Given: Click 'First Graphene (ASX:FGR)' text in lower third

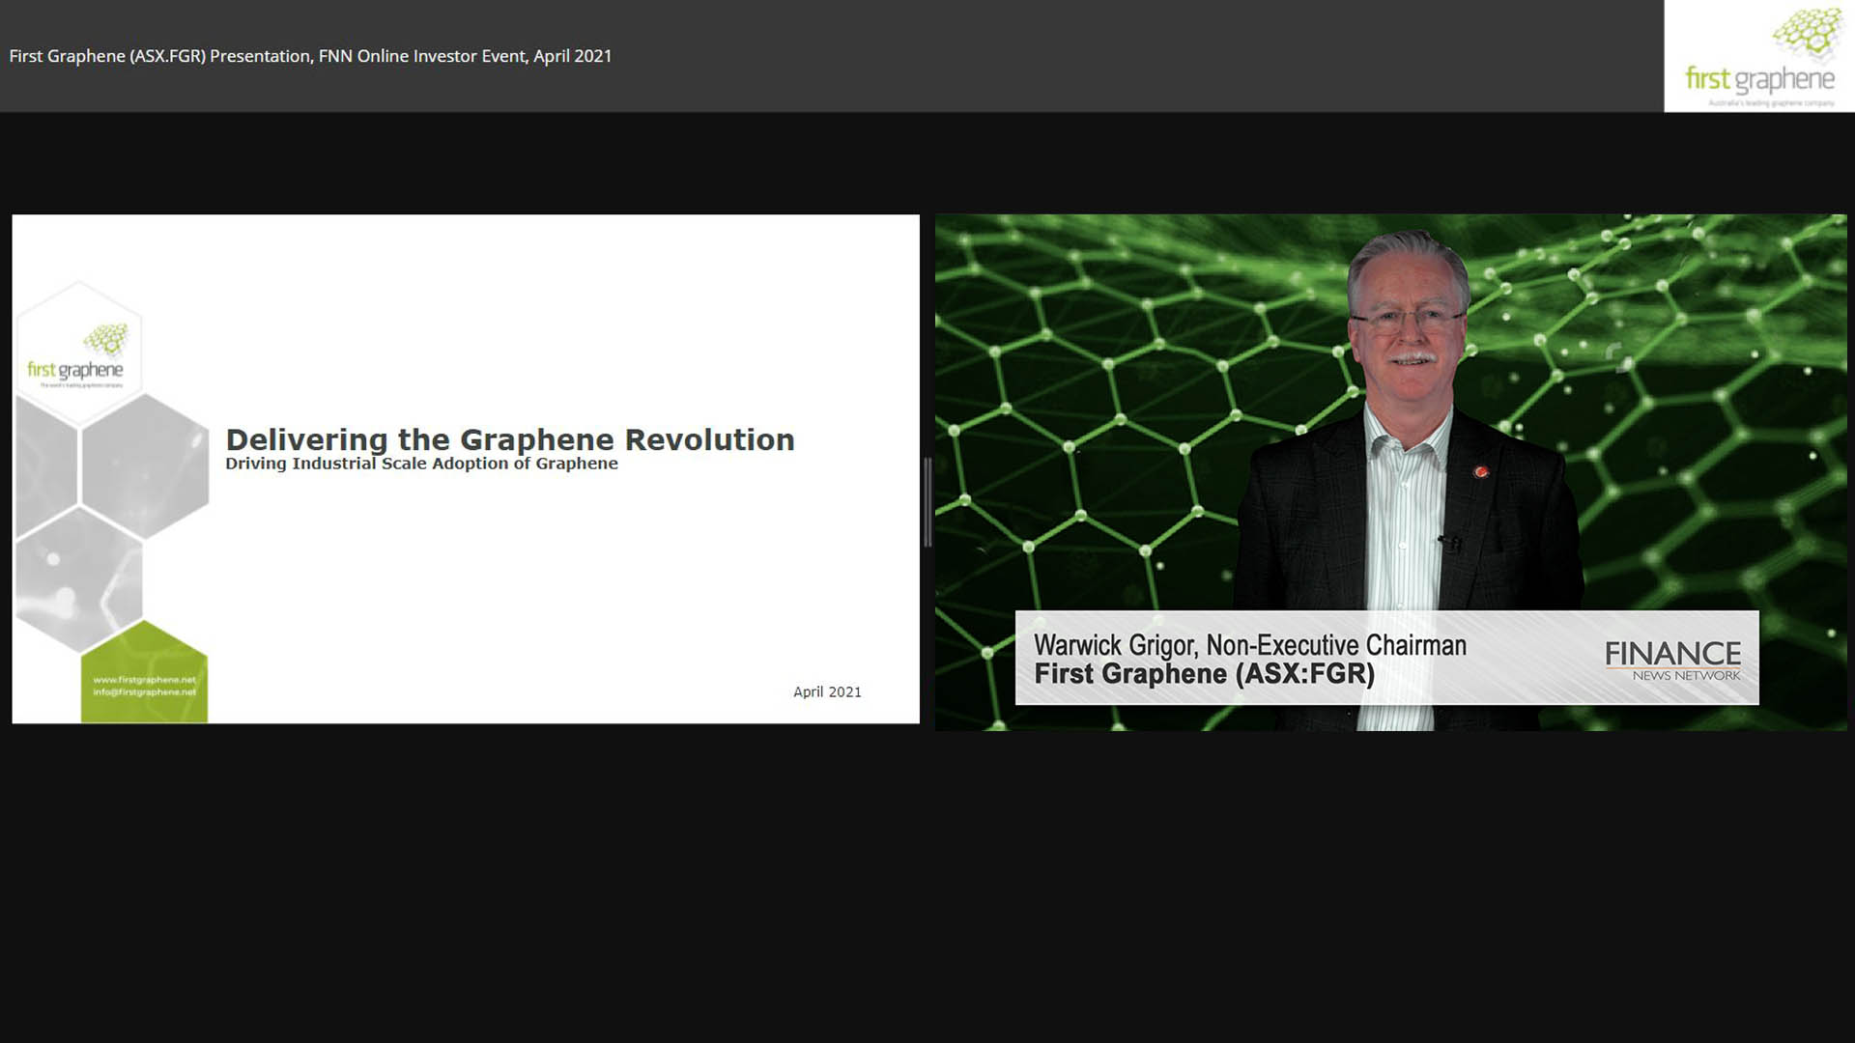Looking at the screenshot, I should click(1204, 674).
